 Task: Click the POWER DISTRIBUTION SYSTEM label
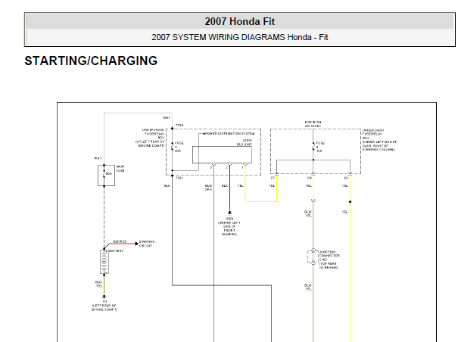tap(230, 133)
